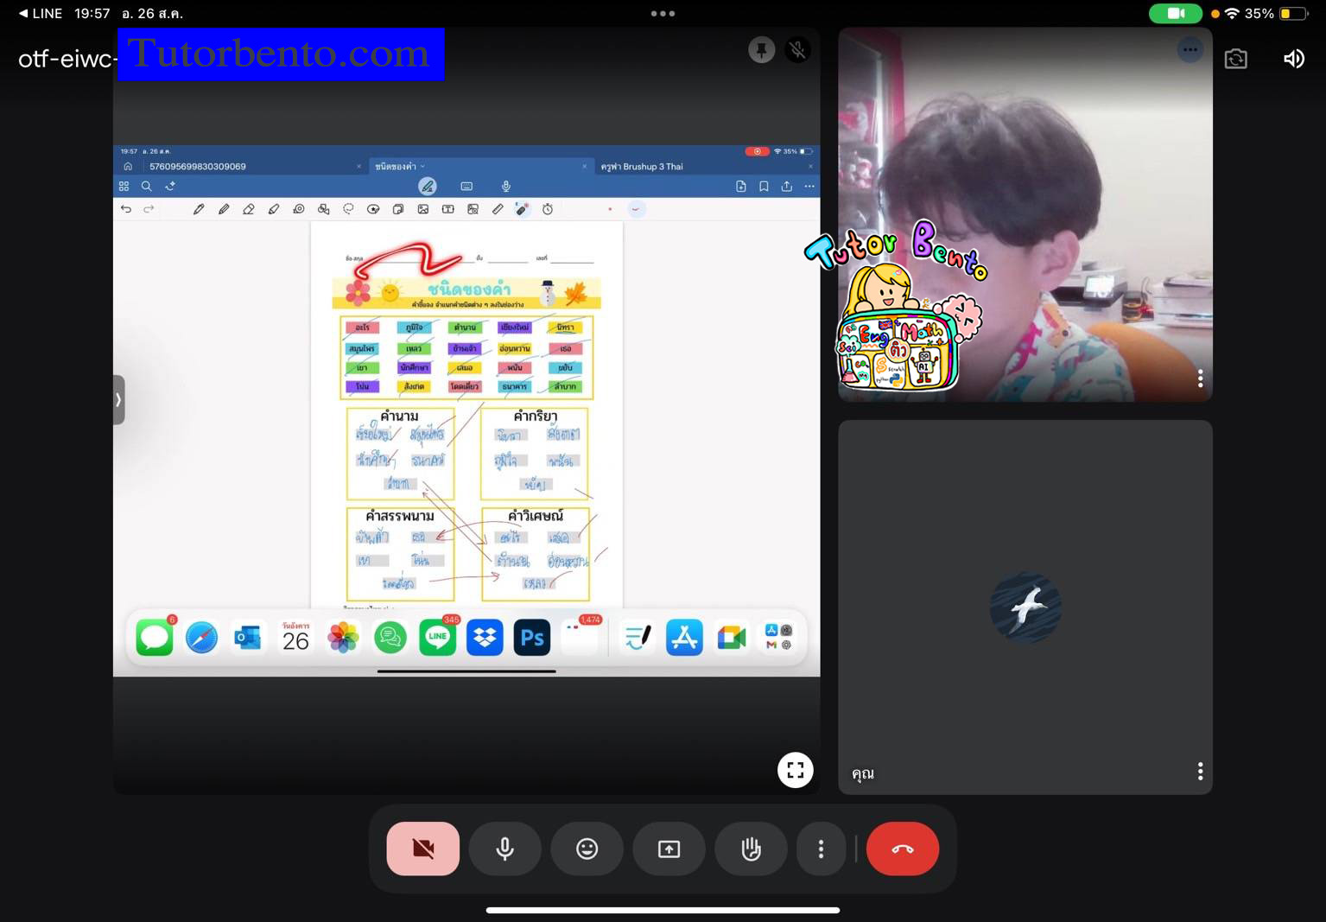
Task: Tap the muted microphone indicator on presentation
Action: [x=797, y=50]
